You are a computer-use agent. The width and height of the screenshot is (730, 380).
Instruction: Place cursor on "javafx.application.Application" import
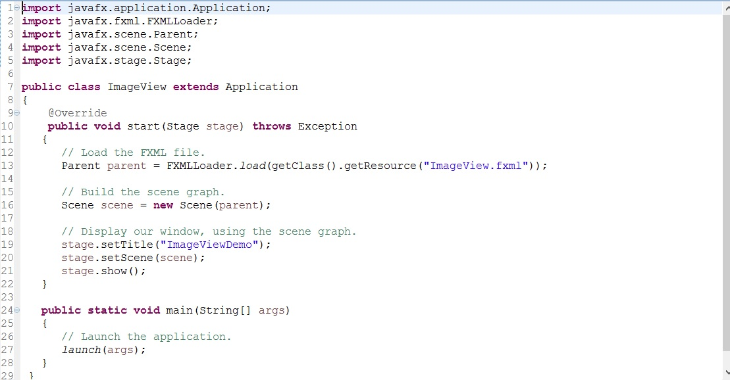pos(166,9)
